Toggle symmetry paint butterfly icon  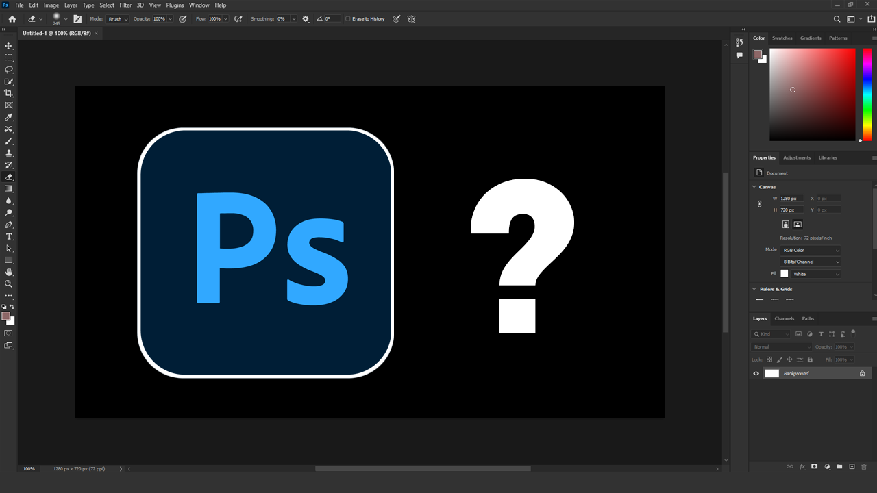[x=411, y=19]
